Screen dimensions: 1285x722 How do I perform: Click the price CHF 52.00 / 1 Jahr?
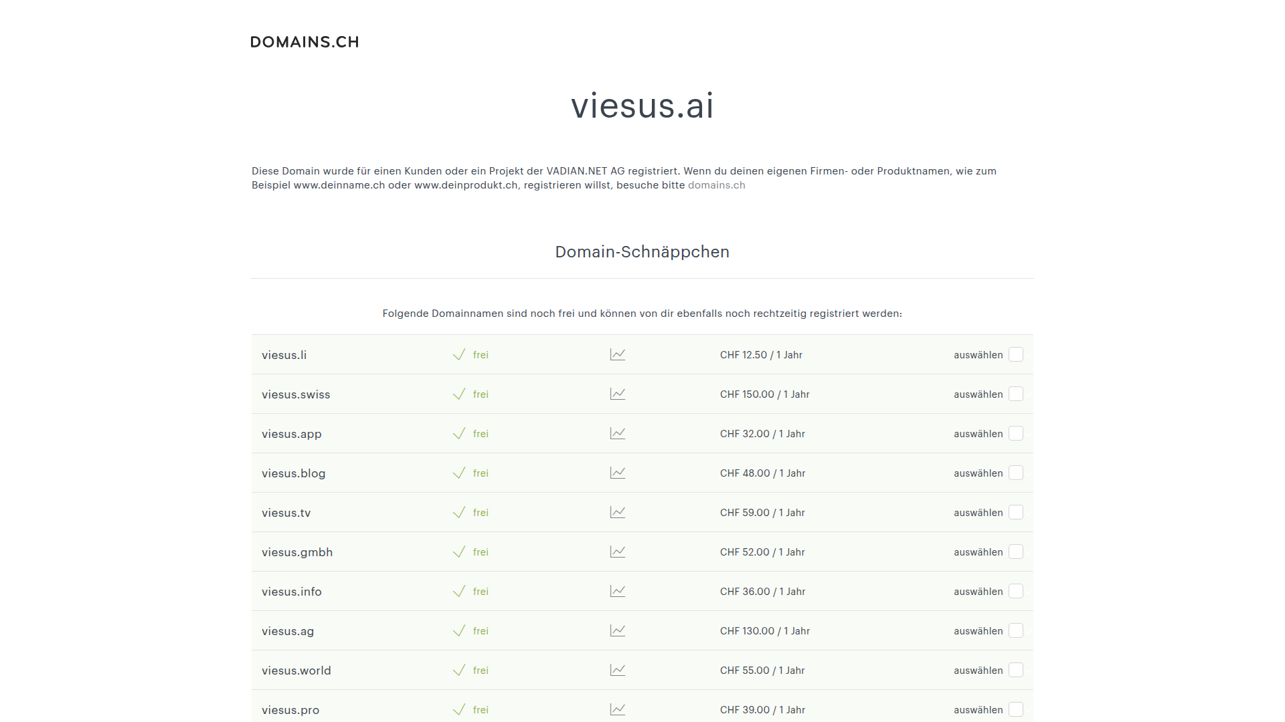[x=762, y=552]
